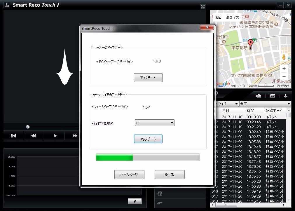This screenshot has height=211, width=295.
Task: Click the folder icon above the file list
Action: click(259, 96)
